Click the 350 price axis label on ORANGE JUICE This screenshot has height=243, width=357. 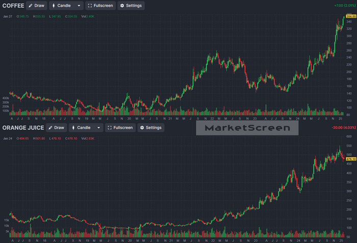pos(349,182)
